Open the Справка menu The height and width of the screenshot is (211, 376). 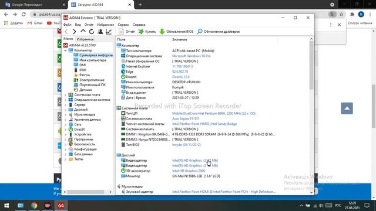click(139, 25)
